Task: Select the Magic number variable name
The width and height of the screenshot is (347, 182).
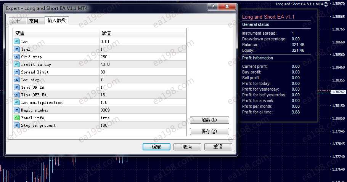Action: (x=35, y=110)
